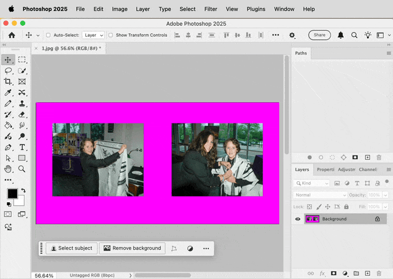
Task: Toggle the layer filtering switch
Action: coord(387,182)
